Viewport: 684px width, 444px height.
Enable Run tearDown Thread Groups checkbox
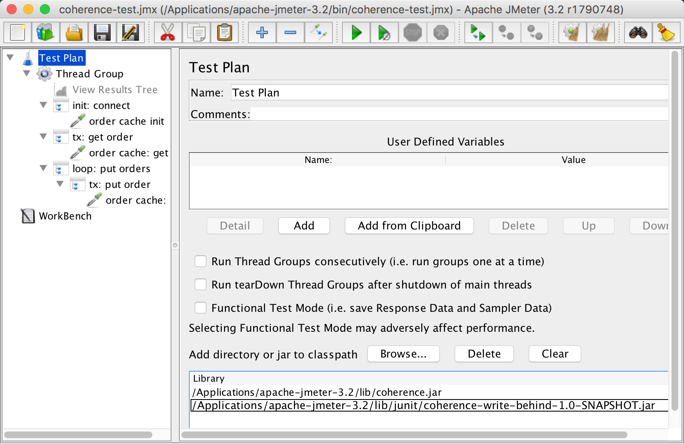click(201, 284)
